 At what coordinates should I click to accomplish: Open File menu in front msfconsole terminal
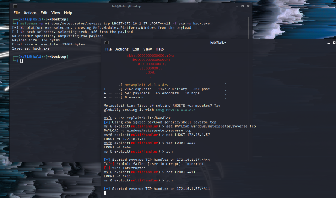108,49
